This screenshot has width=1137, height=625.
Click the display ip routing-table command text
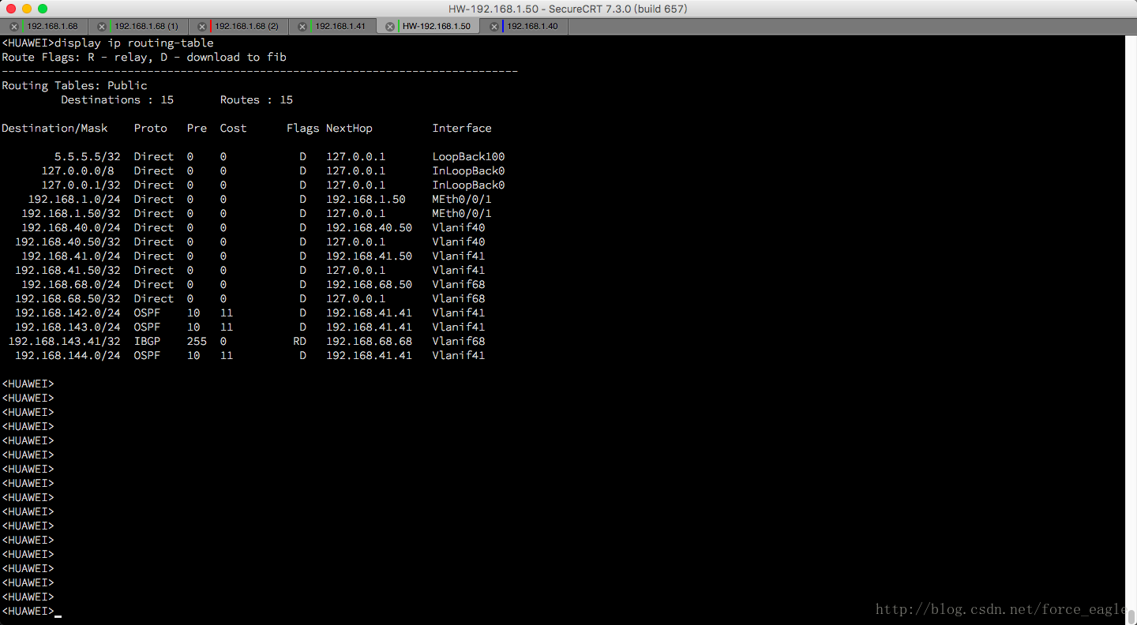coord(134,43)
